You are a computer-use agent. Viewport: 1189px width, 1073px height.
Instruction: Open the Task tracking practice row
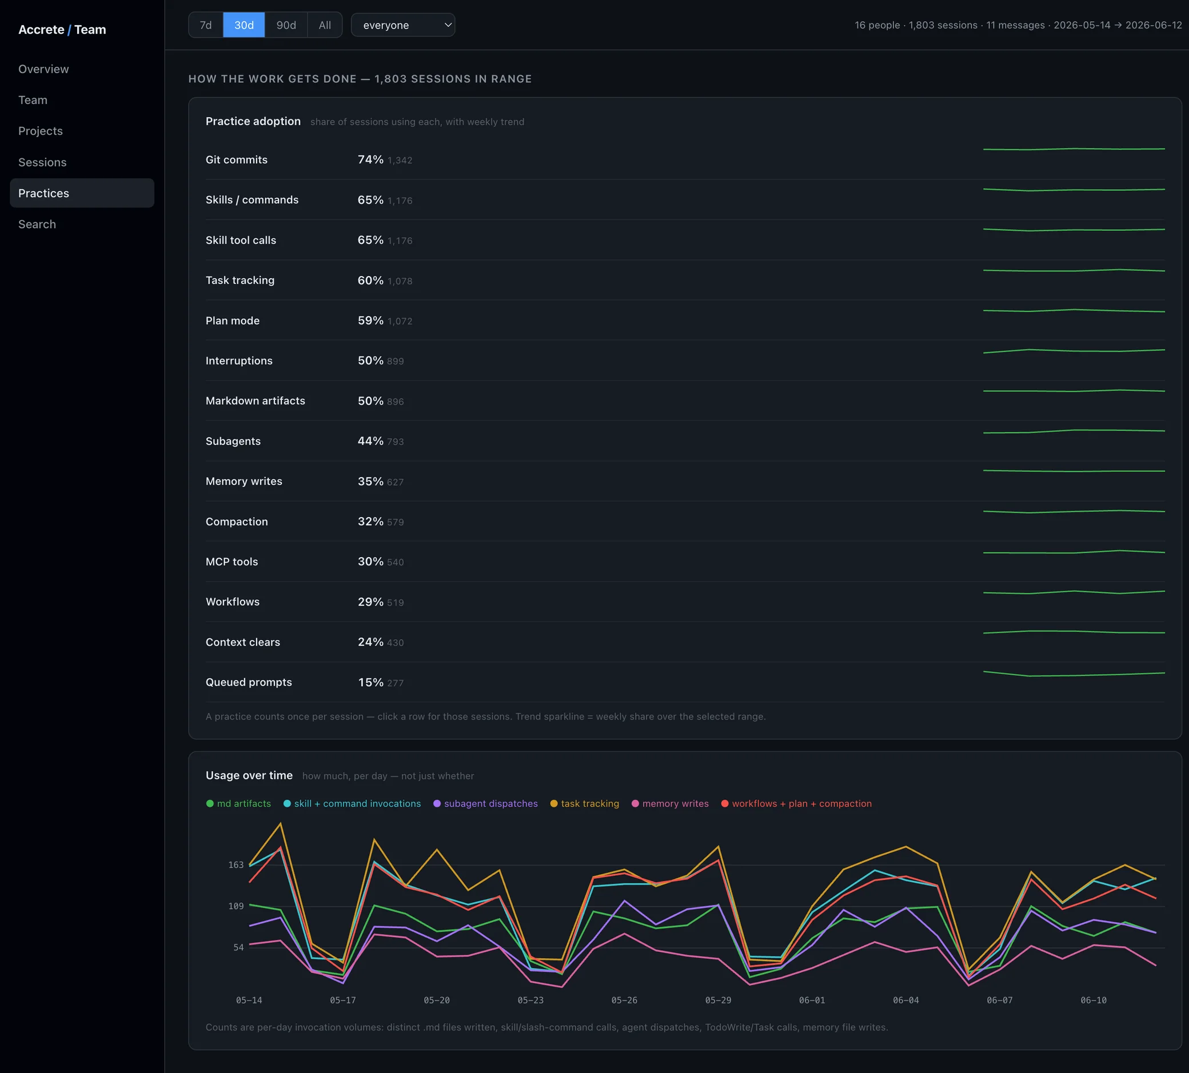(x=685, y=280)
